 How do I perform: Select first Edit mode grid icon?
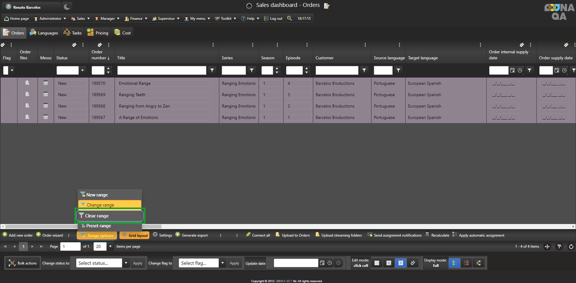click(x=377, y=263)
